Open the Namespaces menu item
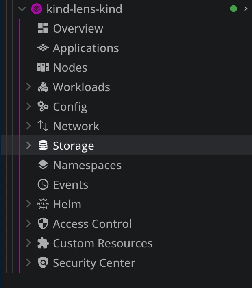Screen dimensions: 252x288 (x=87, y=165)
